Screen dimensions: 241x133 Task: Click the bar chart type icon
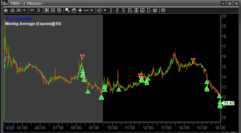pos(6,11)
